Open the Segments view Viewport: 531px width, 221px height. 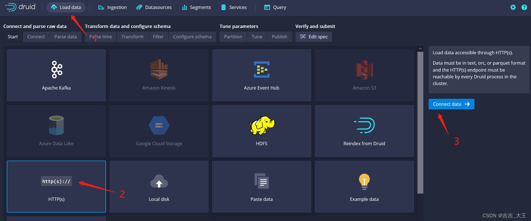(196, 7)
